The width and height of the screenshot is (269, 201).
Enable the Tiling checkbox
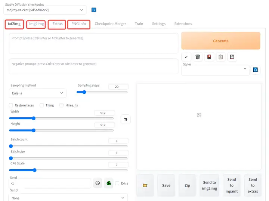pos(42,105)
